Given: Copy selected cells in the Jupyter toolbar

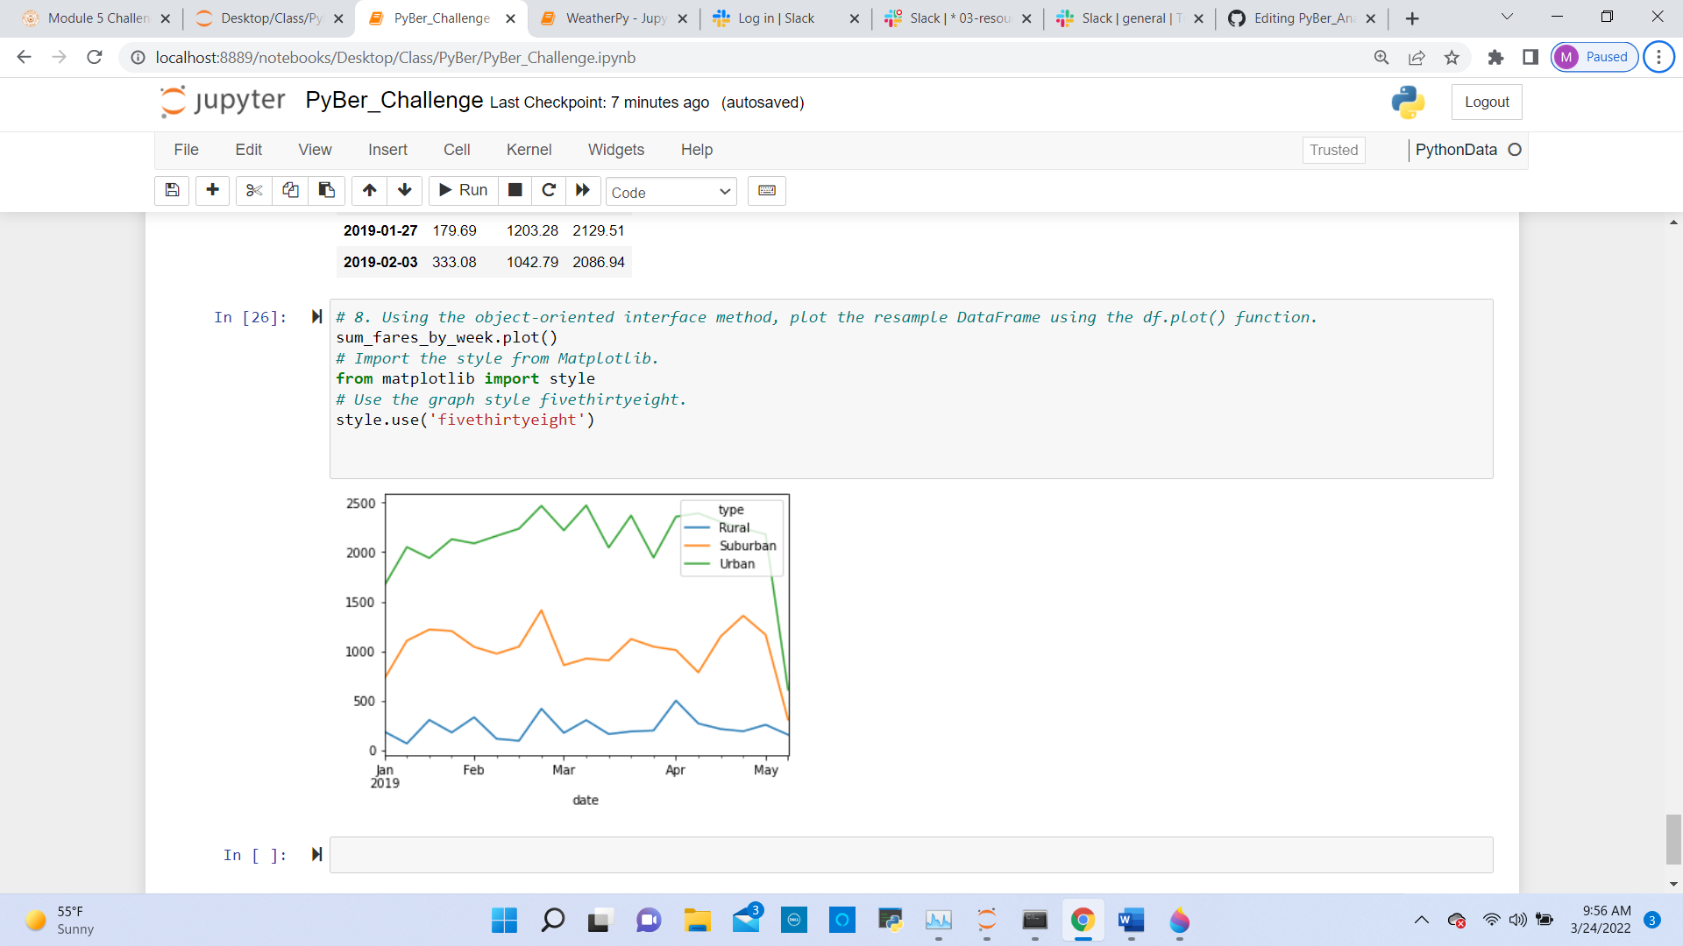Looking at the screenshot, I should point(290,190).
